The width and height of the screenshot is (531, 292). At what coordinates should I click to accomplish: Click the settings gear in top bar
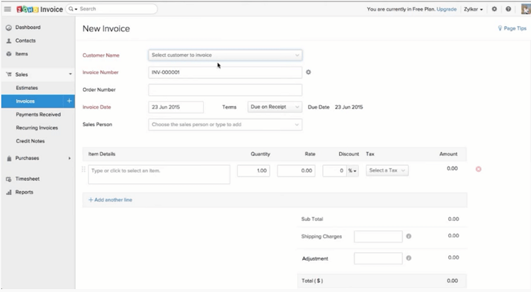click(x=494, y=9)
